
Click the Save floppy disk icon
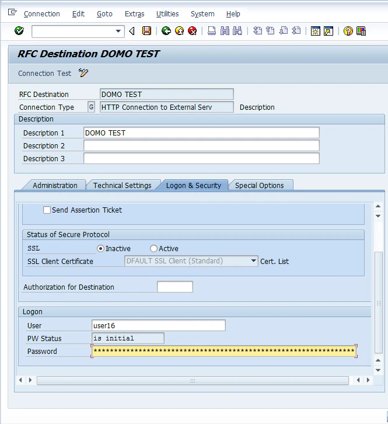pyautogui.click(x=146, y=31)
